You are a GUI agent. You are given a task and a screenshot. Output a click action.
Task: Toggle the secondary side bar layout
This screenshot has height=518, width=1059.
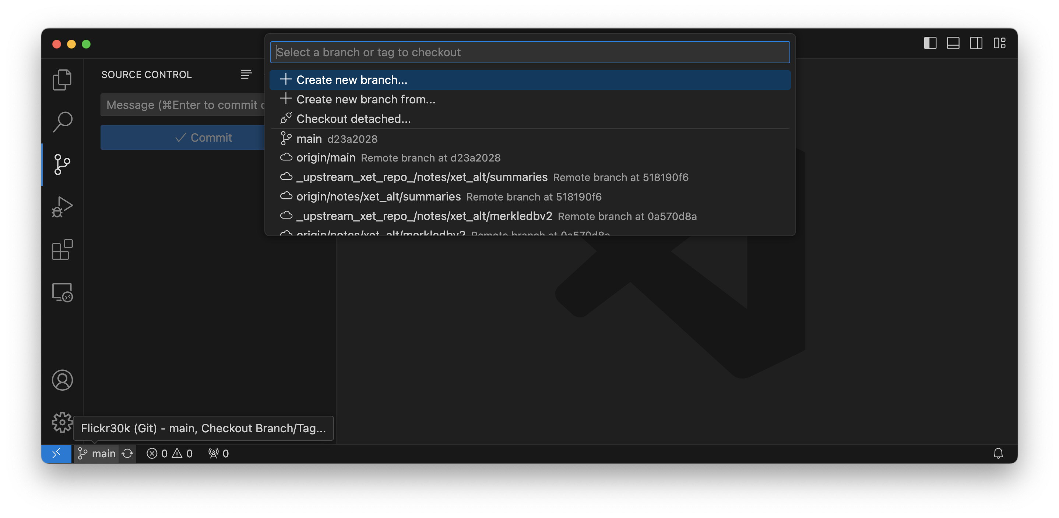pos(976,43)
